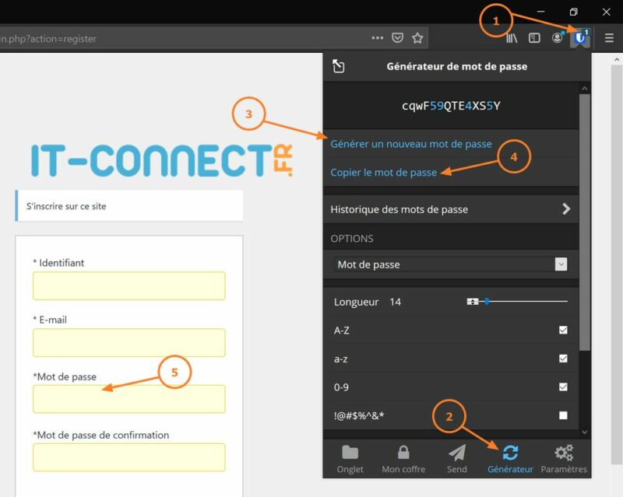The width and height of the screenshot is (623, 497).
Task: Uncheck the A-Z uppercase checkbox
Action: (x=563, y=330)
